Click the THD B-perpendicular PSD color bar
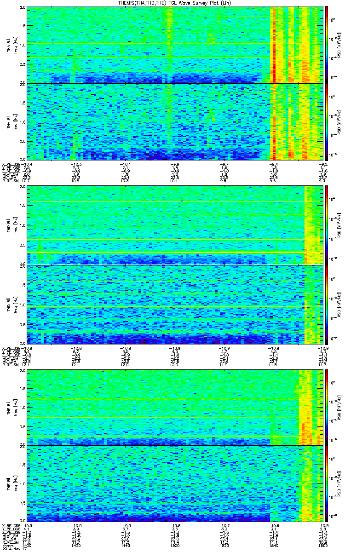345x552 pixels. (327, 225)
